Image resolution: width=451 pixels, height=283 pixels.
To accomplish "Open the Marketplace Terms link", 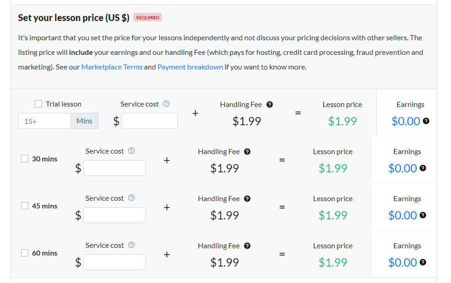I will pos(112,67).
